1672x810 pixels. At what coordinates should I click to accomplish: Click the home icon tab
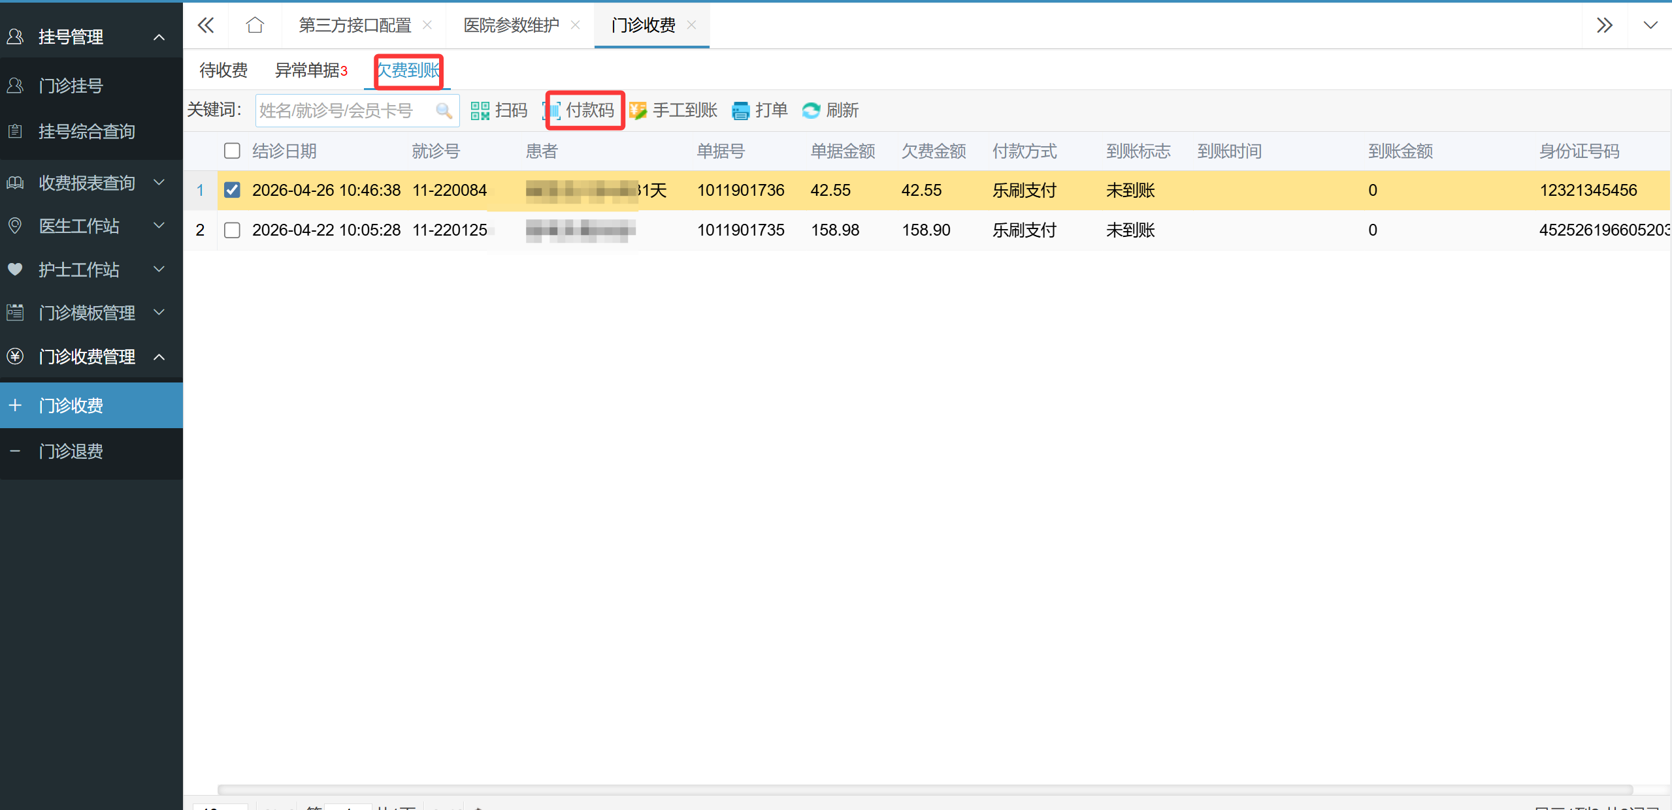click(x=255, y=25)
